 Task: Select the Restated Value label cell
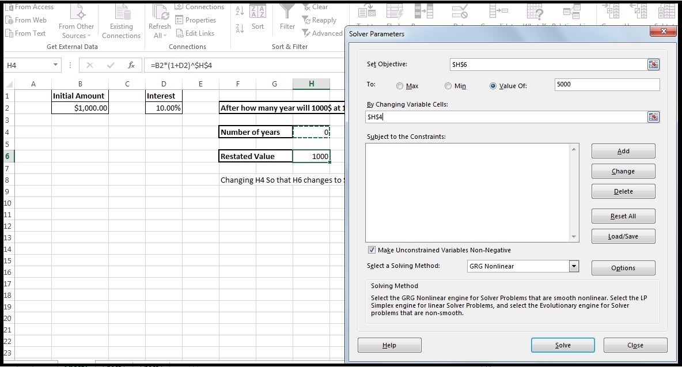256,156
